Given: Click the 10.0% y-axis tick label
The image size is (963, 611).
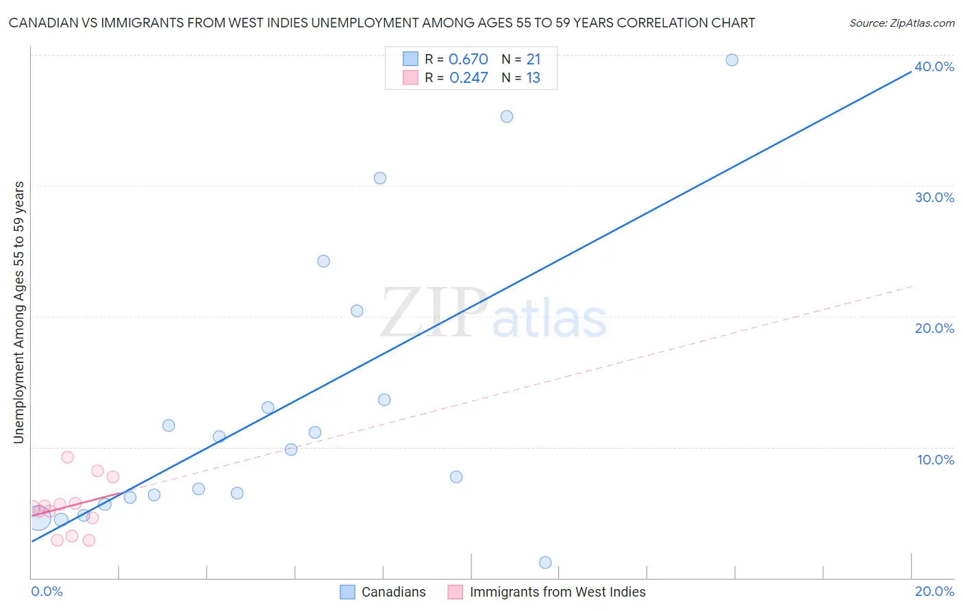Looking at the screenshot, I should click(x=935, y=460).
